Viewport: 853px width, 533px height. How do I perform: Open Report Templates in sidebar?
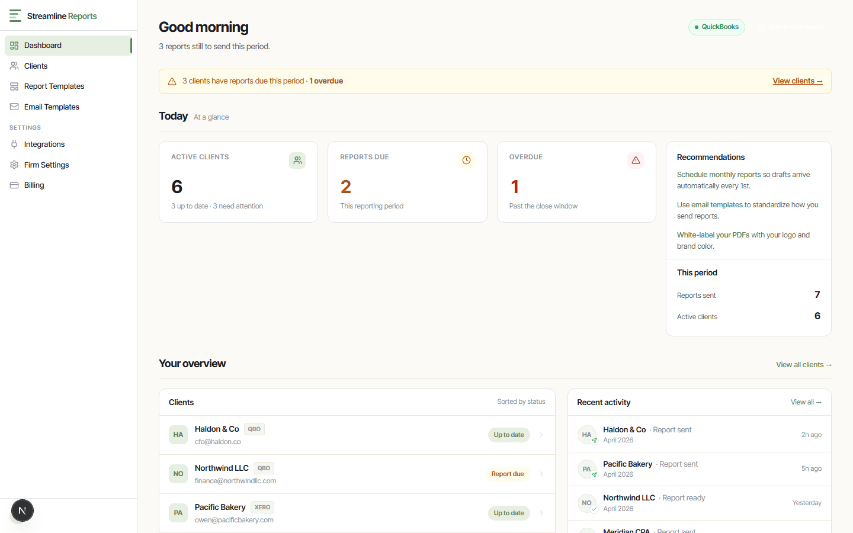(x=68, y=86)
